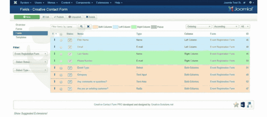Click the star icon in the footer

click(236, 105)
